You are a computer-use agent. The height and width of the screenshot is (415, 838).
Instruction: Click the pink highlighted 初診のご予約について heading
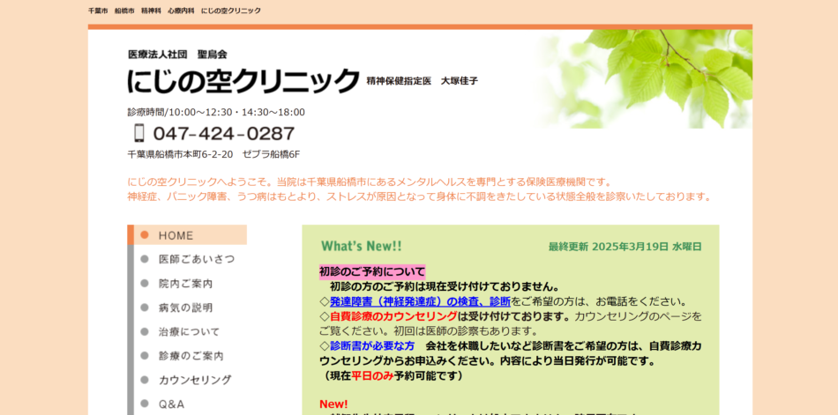[371, 271]
